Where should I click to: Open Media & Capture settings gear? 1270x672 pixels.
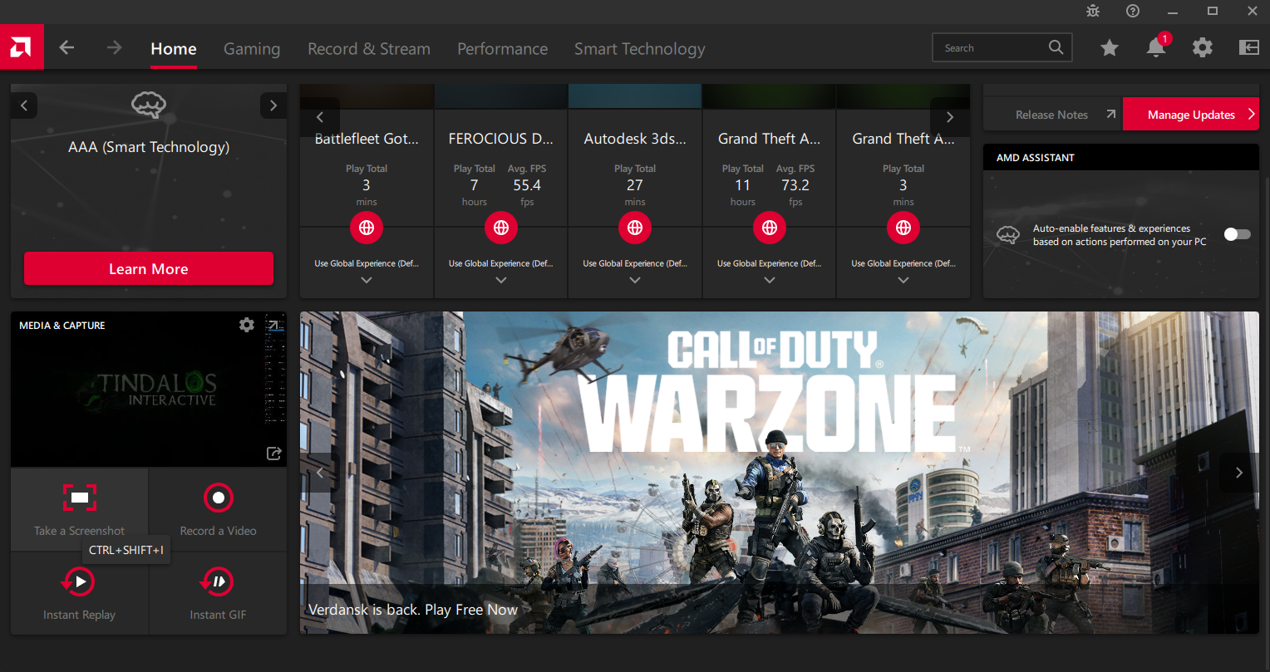tap(247, 325)
